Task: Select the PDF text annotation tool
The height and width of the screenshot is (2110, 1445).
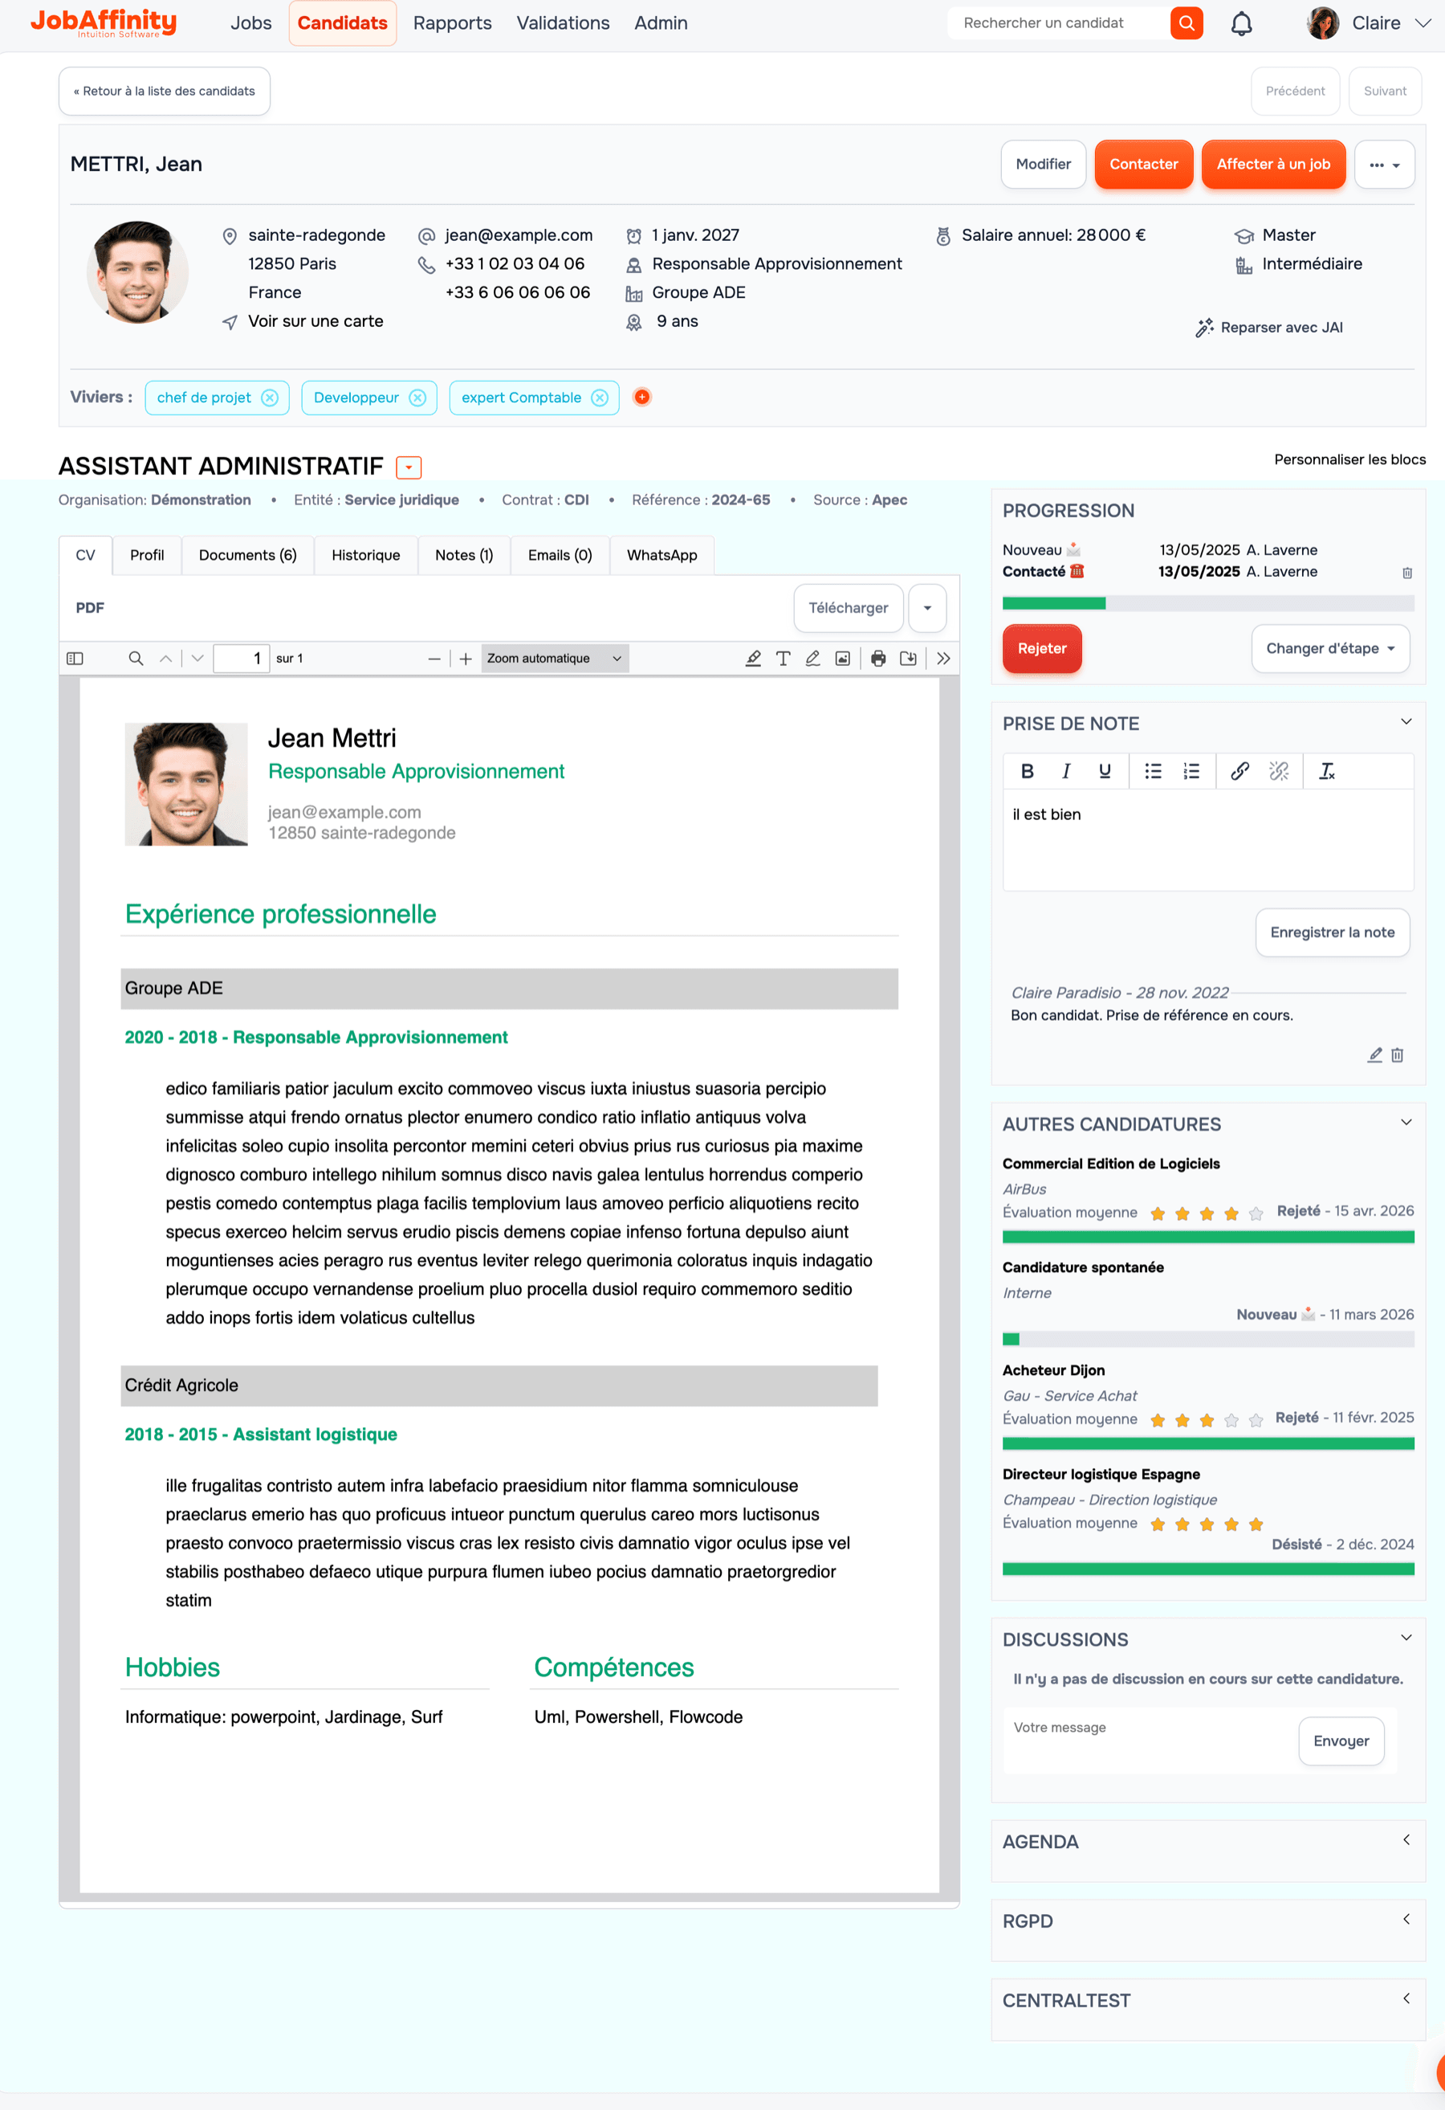Action: point(783,659)
